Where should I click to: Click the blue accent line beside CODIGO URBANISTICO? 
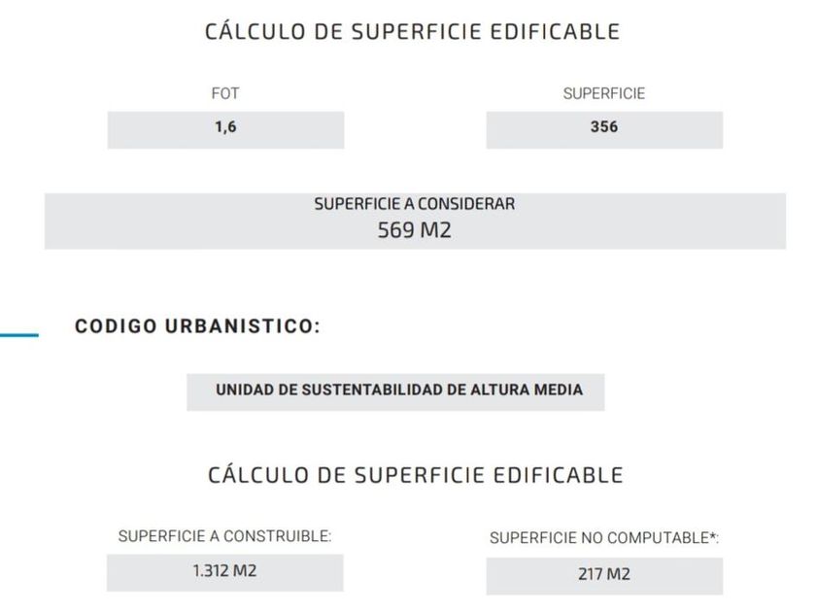click(19, 336)
